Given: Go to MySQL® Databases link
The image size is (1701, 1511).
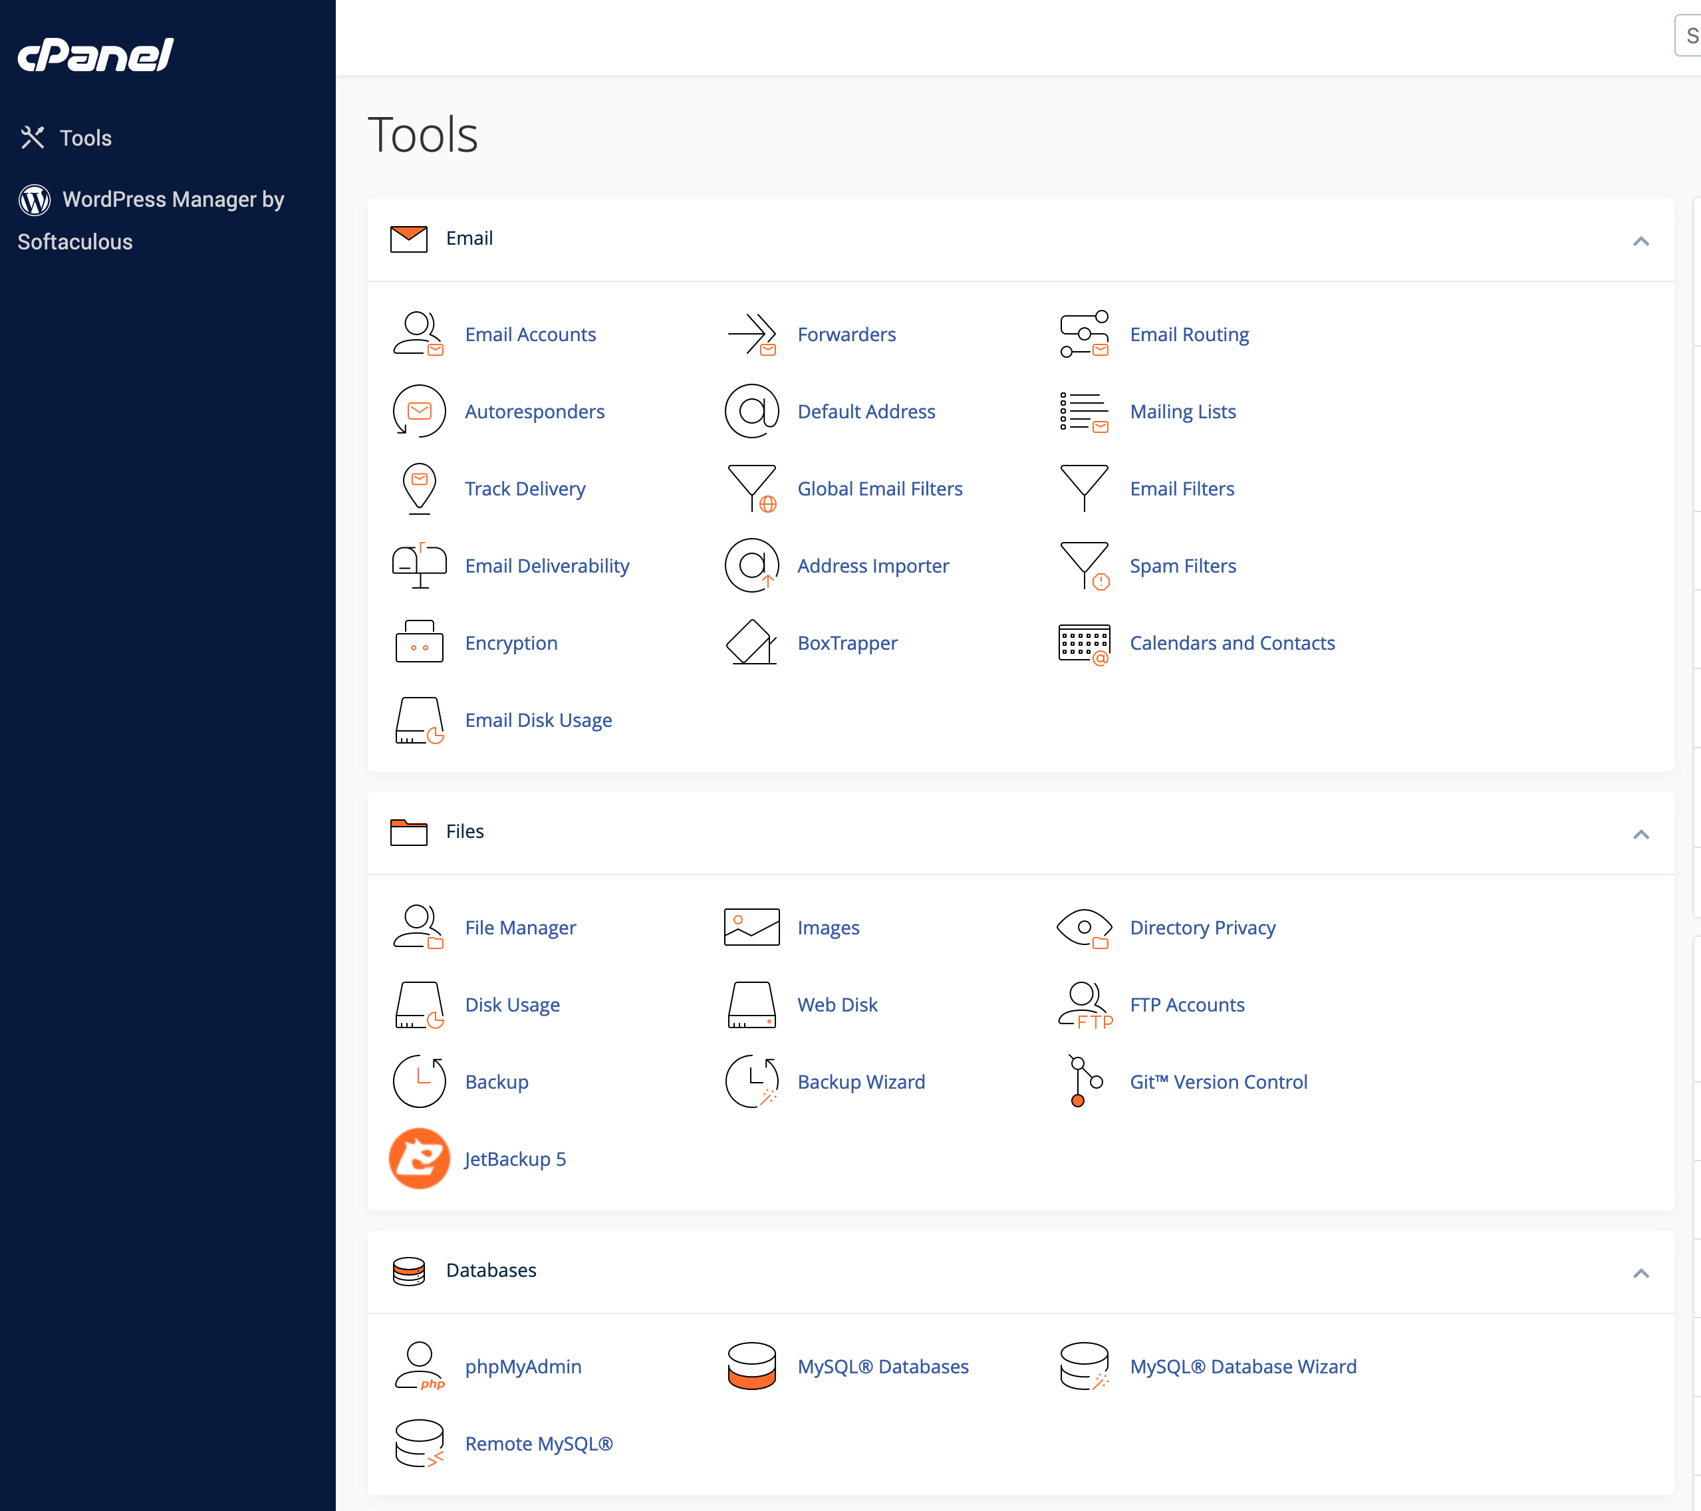Looking at the screenshot, I should [883, 1366].
